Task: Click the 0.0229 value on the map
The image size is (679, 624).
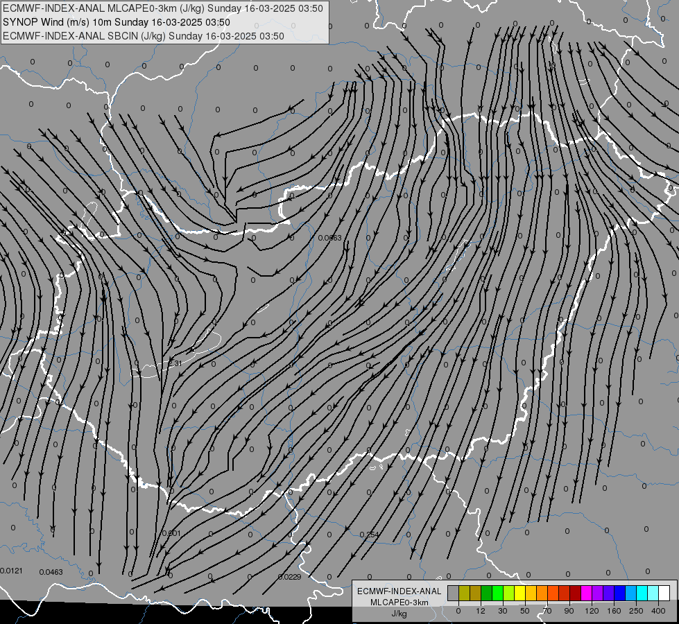Action: click(x=289, y=577)
